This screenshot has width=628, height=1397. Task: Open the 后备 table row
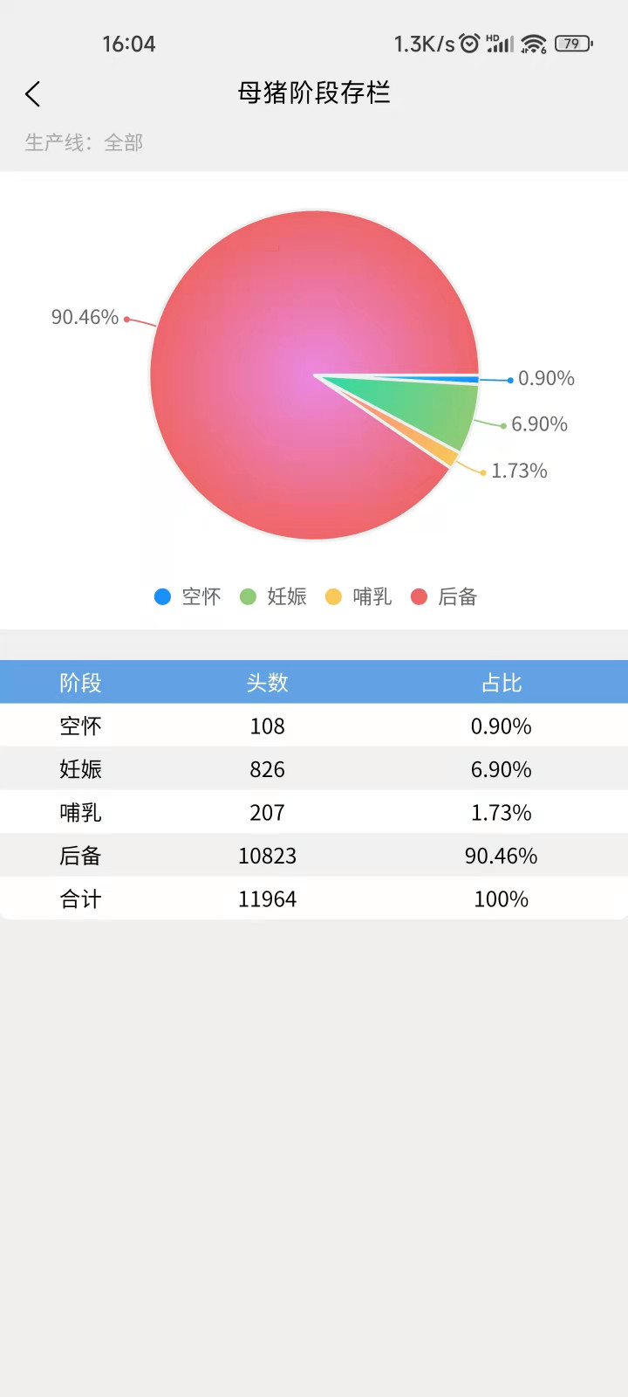click(x=314, y=856)
